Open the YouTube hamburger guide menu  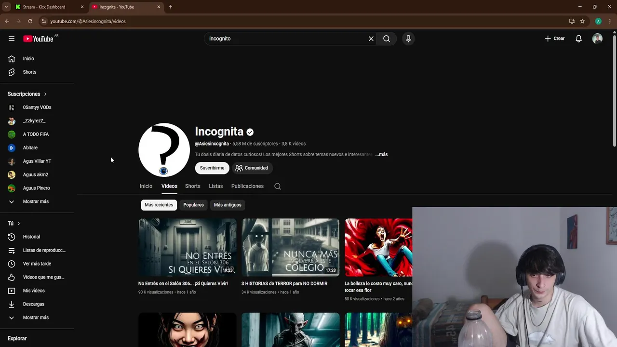[x=12, y=39]
